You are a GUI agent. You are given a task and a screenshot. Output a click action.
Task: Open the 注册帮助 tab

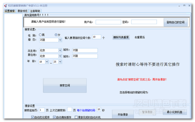(35, 11)
